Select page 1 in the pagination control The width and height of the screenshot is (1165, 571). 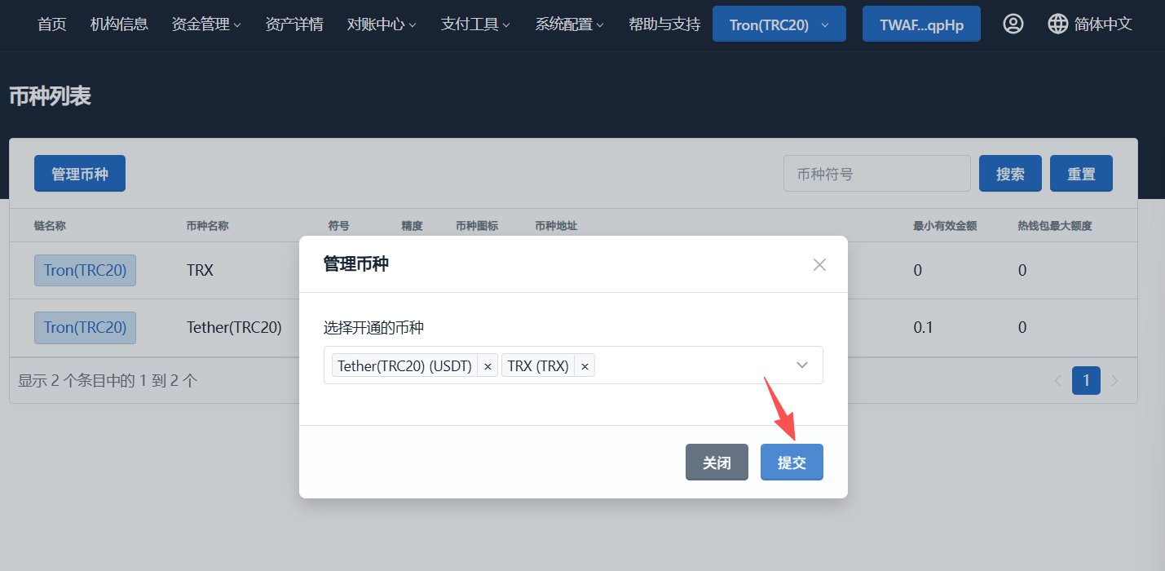[1086, 380]
